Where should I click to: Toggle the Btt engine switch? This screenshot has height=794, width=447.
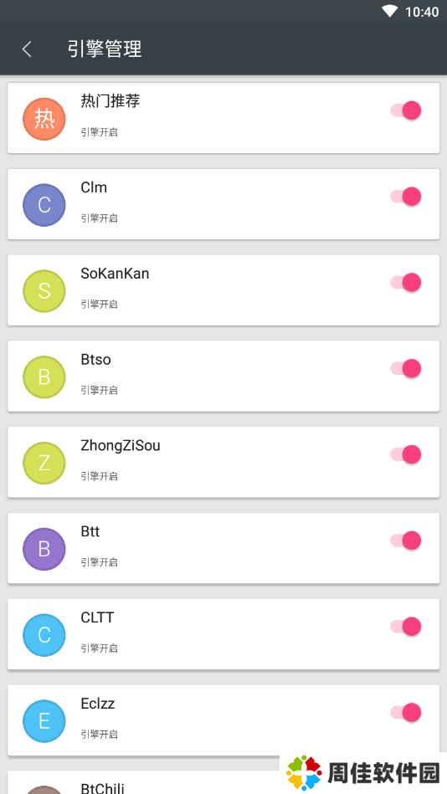coord(406,540)
